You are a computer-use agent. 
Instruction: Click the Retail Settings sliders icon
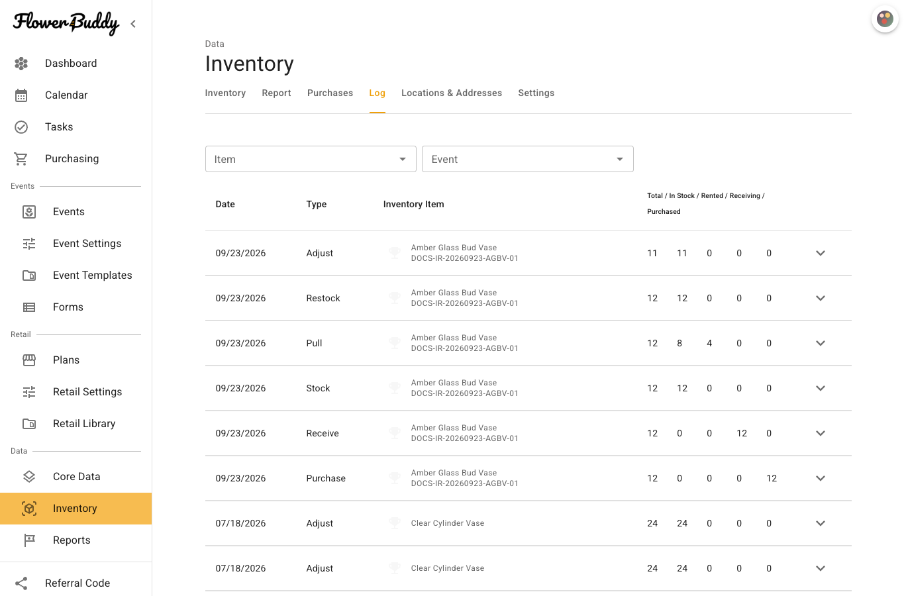click(x=29, y=392)
